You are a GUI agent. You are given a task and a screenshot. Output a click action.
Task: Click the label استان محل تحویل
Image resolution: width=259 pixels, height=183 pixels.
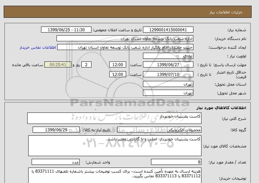click(230, 84)
